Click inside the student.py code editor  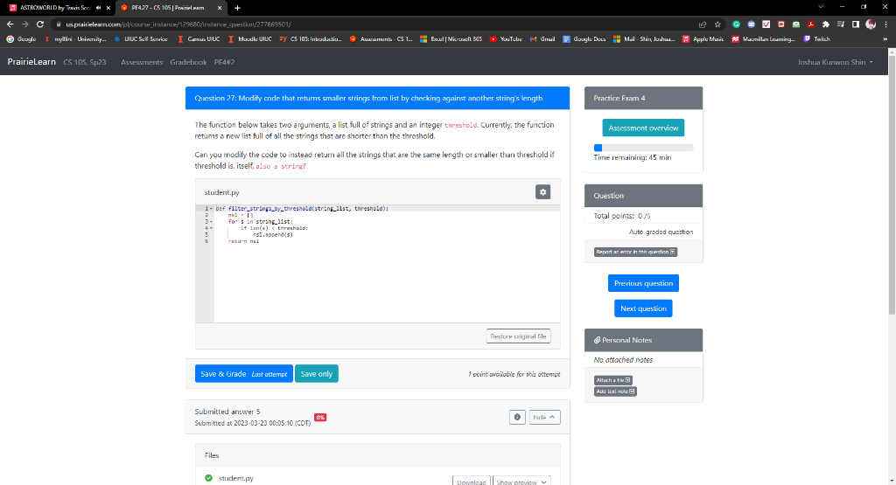tap(387, 264)
